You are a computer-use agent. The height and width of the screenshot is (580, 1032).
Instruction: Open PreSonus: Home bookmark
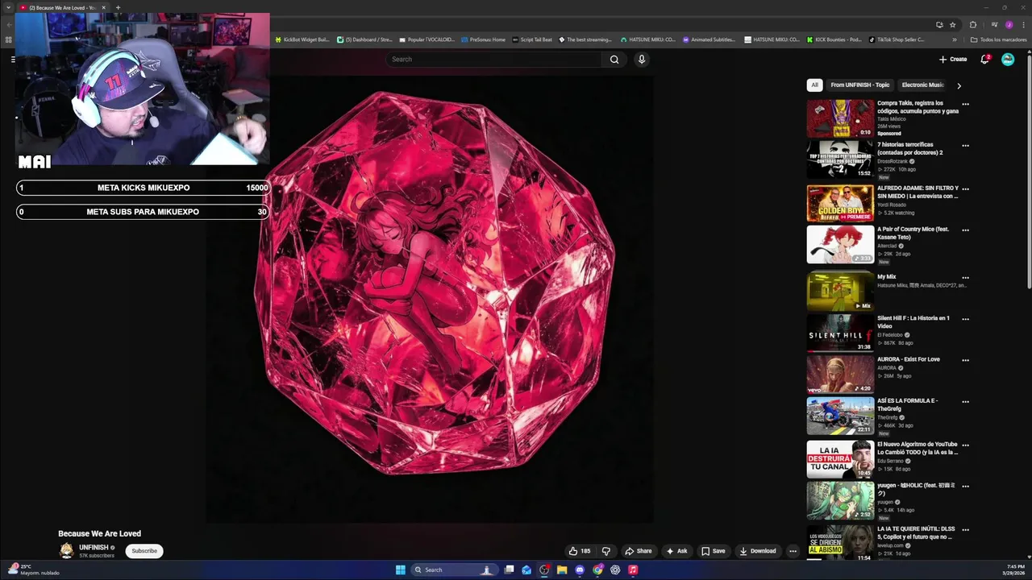pos(483,39)
